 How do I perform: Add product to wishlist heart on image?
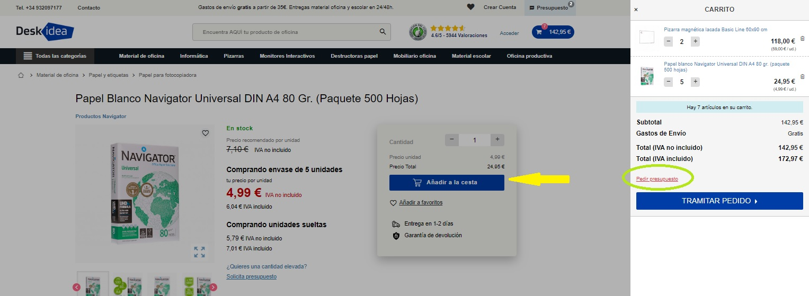click(x=206, y=133)
